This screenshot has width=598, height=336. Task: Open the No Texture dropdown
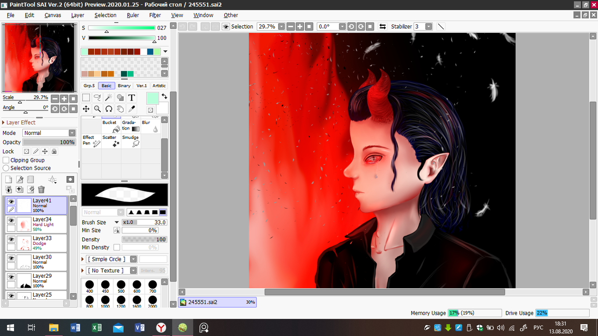133,271
